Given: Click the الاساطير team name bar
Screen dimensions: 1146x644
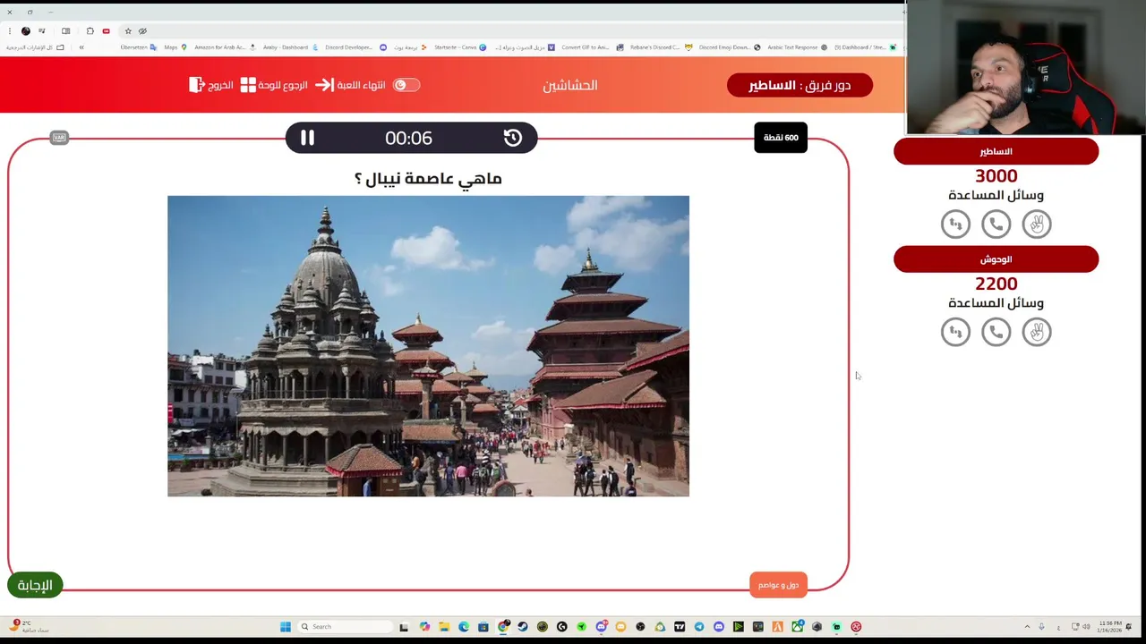Looking at the screenshot, I should click(x=996, y=151).
